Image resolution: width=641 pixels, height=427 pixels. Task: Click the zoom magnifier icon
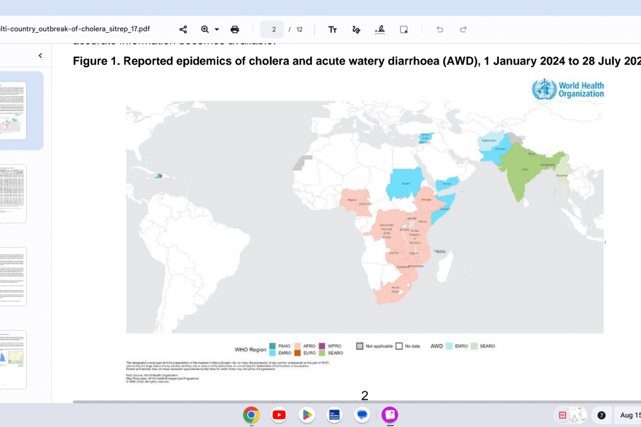tap(205, 29)
